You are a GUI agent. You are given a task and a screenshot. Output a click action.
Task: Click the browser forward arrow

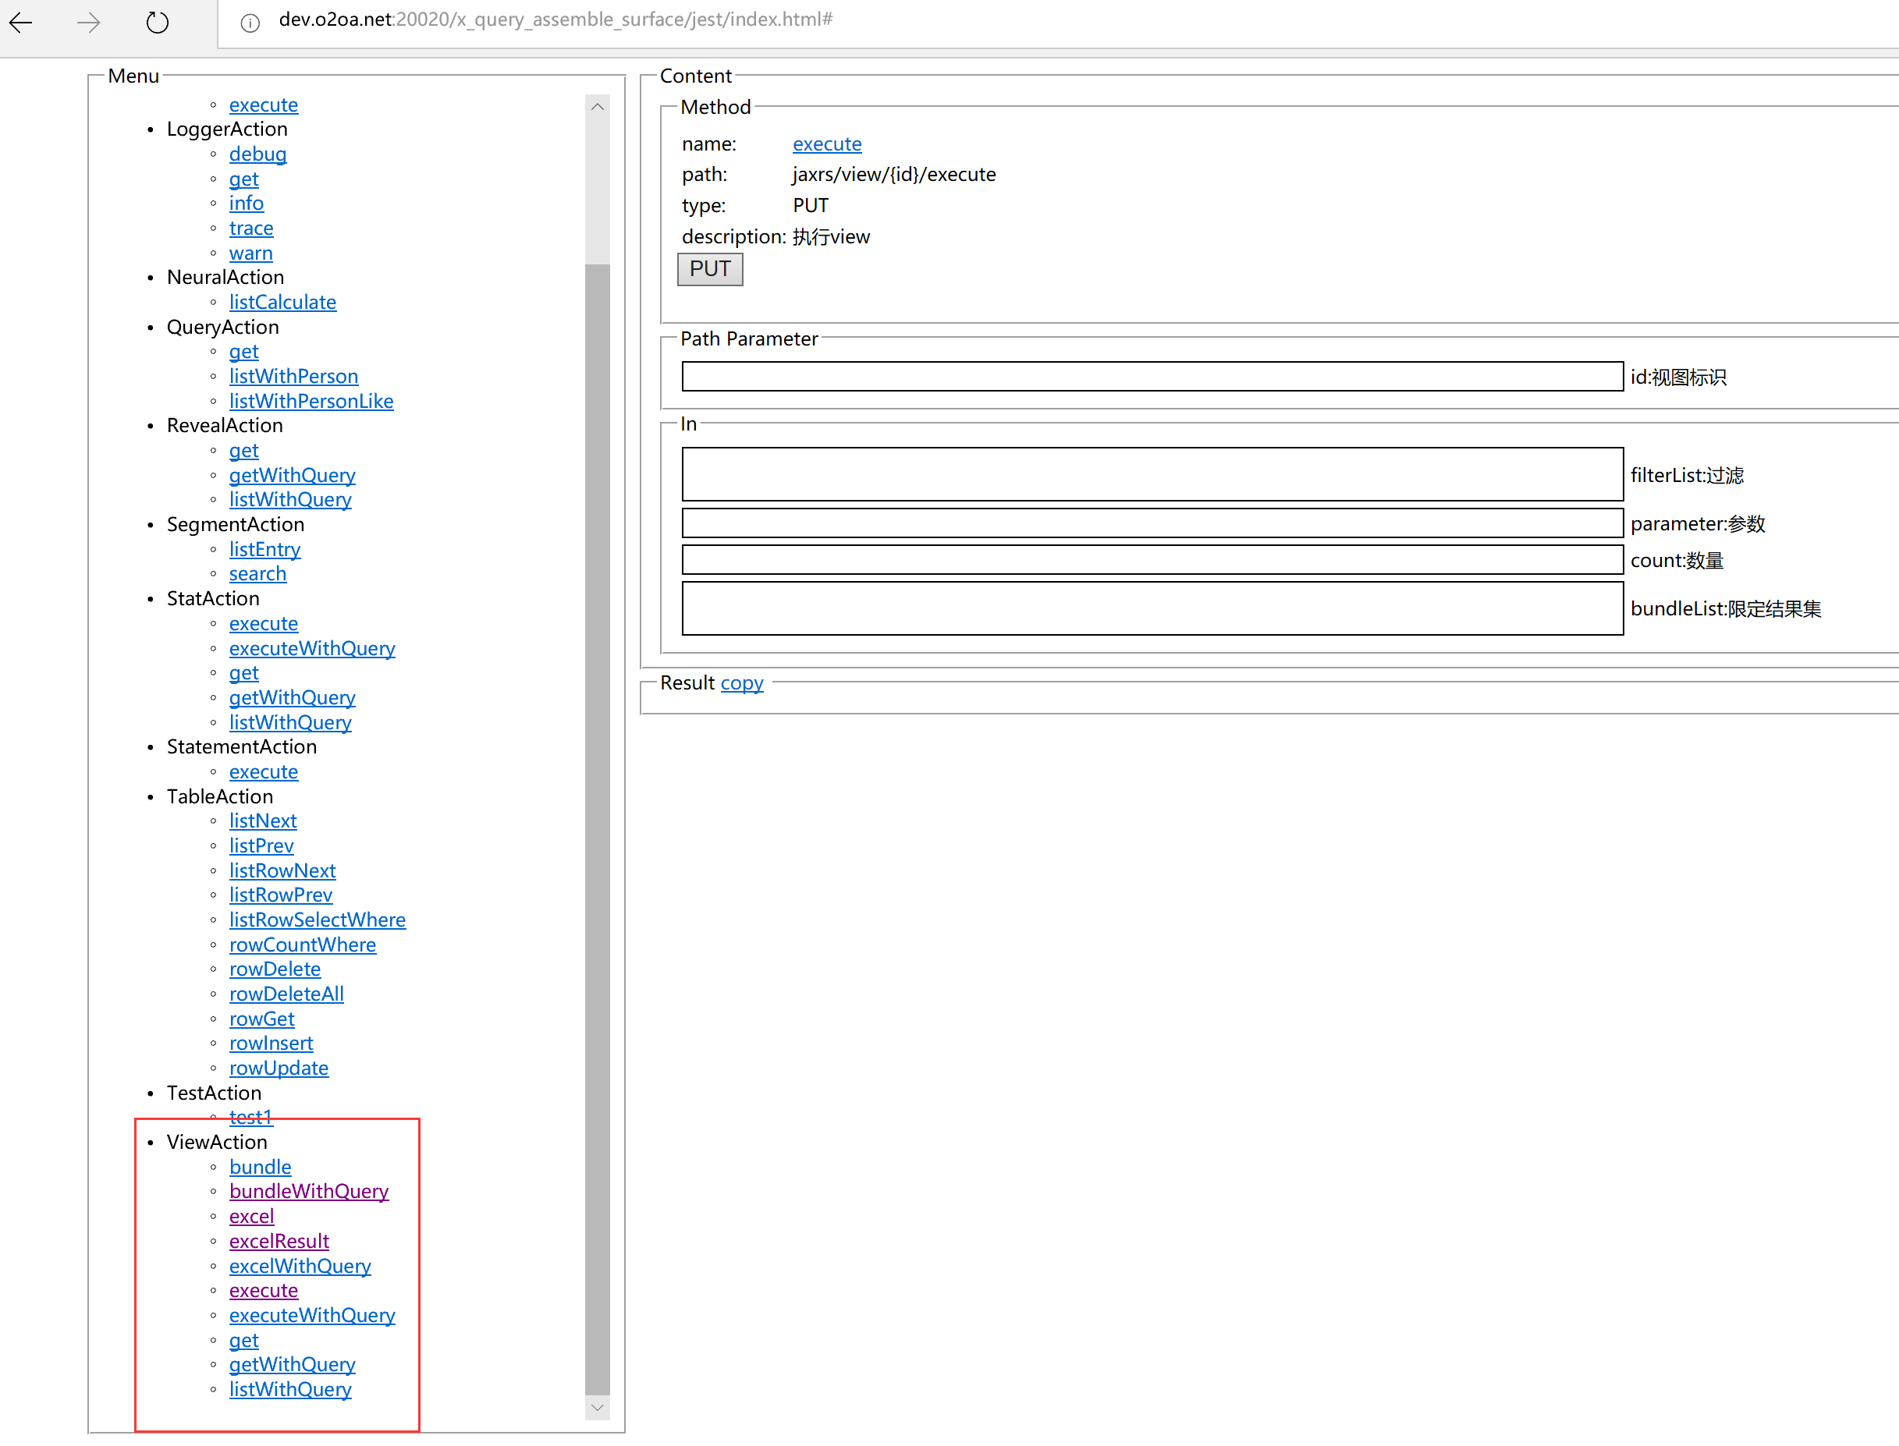89,23
